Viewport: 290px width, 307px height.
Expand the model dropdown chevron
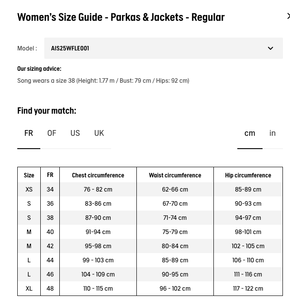coord(271,48)
